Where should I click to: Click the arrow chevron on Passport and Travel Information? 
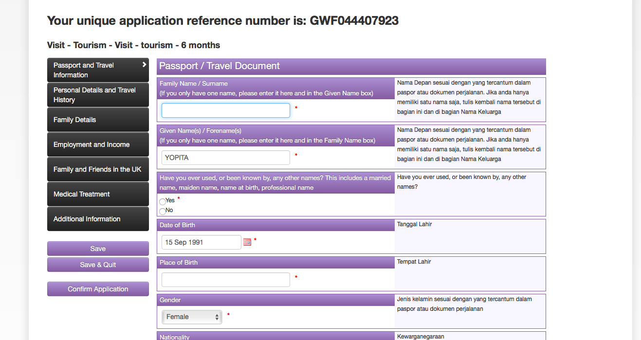144,64
